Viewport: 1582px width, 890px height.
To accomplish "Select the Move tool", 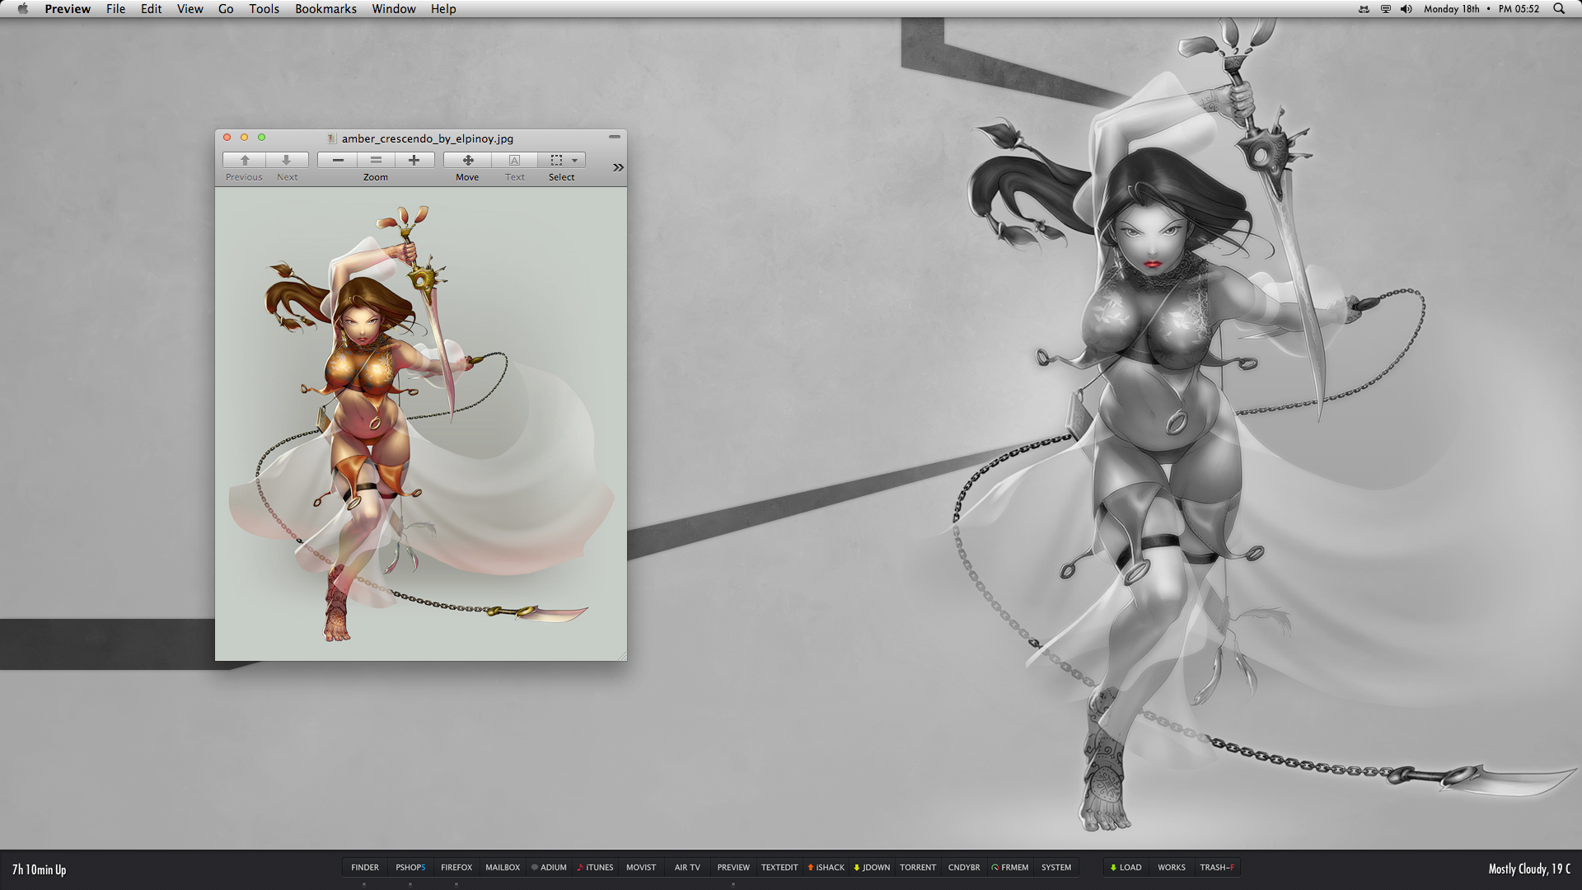I will (467, 160).
